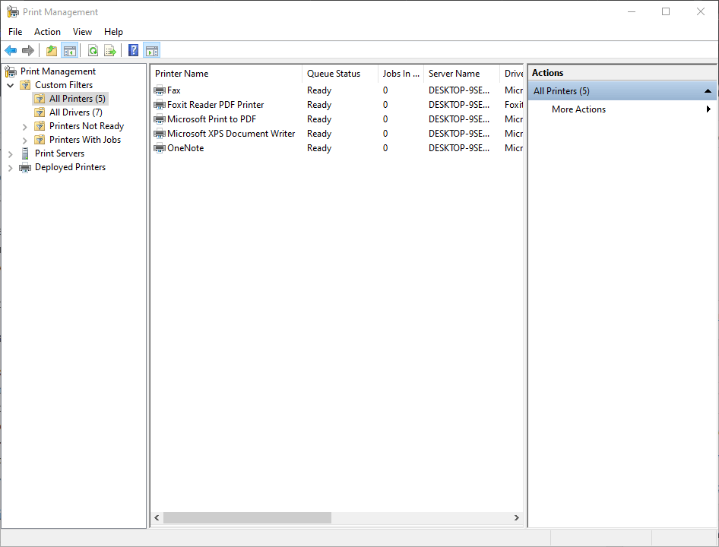Screen dimensions: 719x547
Task: Select the Foxit Reader PDF Printer name
Action: point(216,105)
